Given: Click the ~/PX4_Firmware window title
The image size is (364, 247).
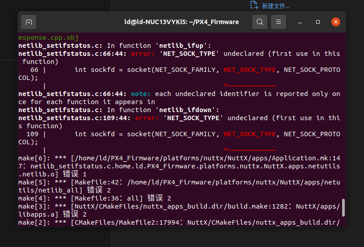Looking at the screenshot, I should [x=182, y=22].
